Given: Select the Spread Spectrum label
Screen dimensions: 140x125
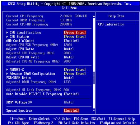Looking at the screenshot, I should click(19, 110).
